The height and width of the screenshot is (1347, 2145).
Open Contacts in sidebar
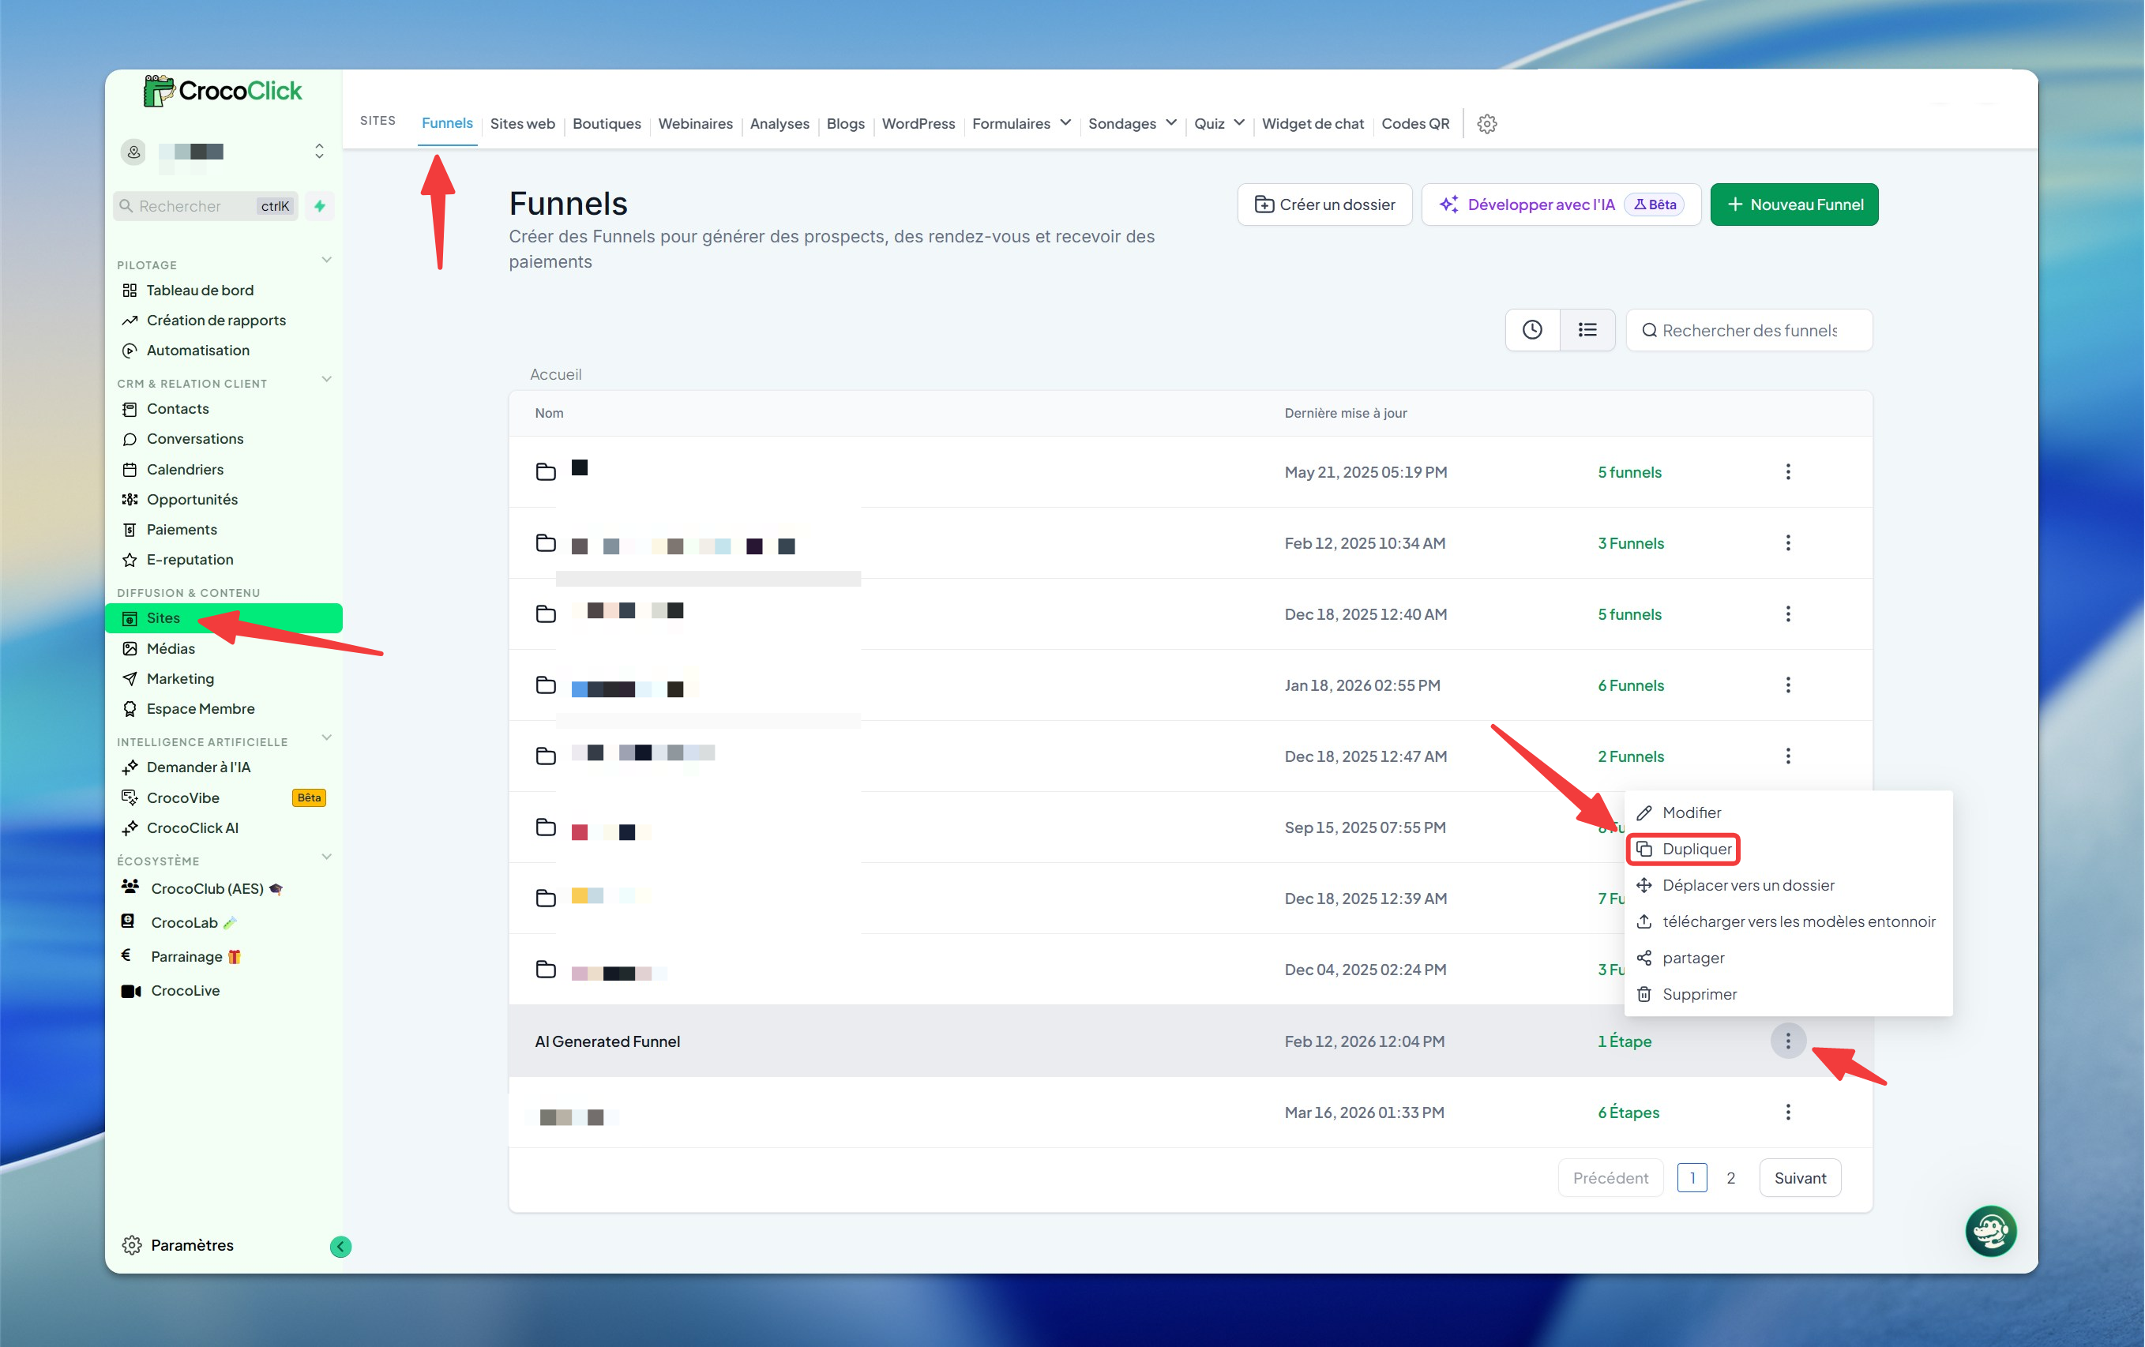point(177,409)
